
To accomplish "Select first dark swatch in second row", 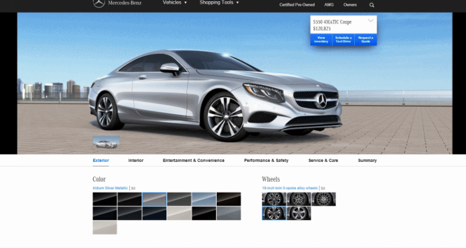I will pyautogui.click(x=105, y=213).
